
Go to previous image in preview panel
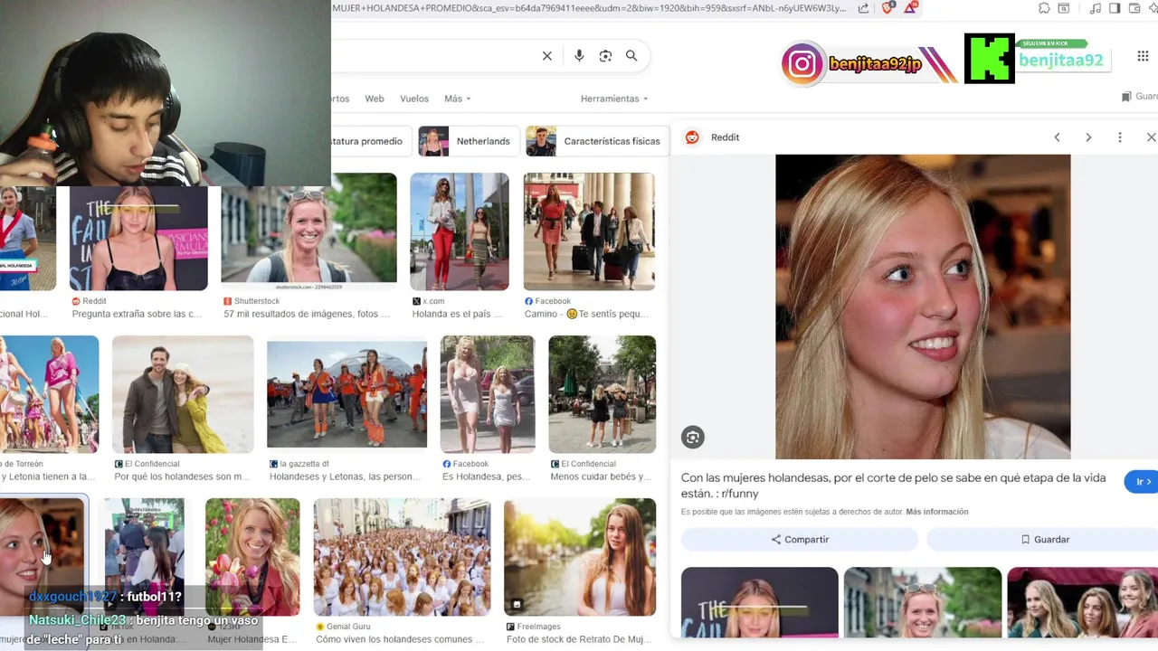coord(1057,137)
